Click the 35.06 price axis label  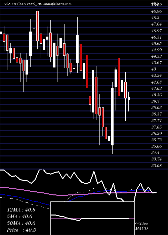pyautogui.click(x=157, y=146)
